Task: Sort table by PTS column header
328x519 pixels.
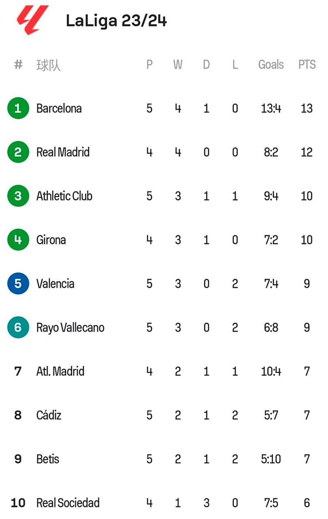Action: 307,64
